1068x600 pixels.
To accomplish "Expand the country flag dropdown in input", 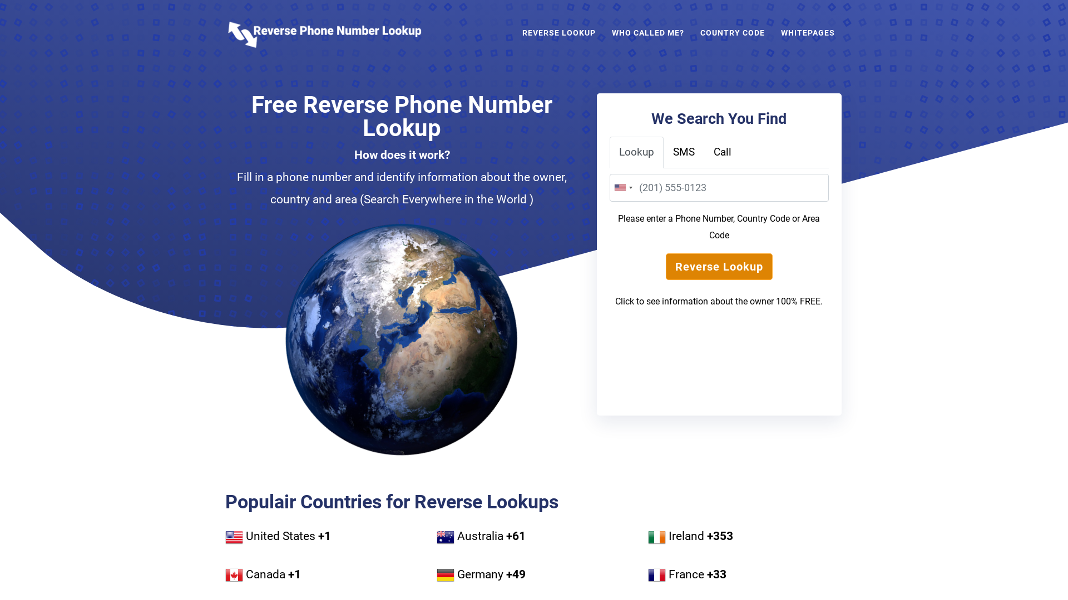I will tap(623, 188).
